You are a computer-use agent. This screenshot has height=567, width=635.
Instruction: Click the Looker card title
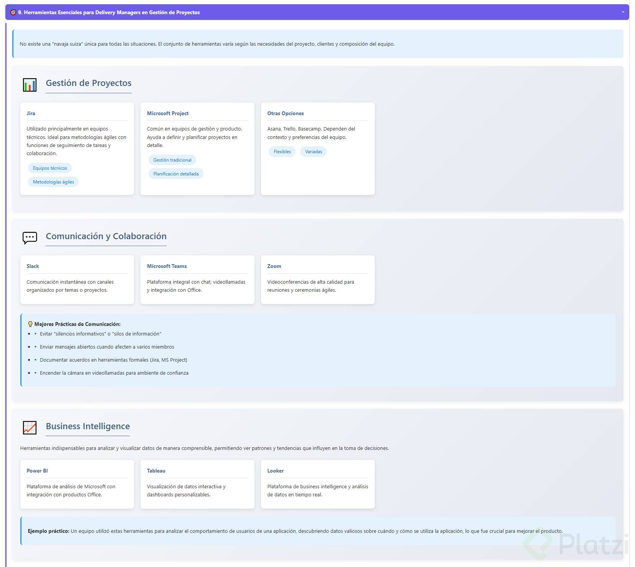276,471
